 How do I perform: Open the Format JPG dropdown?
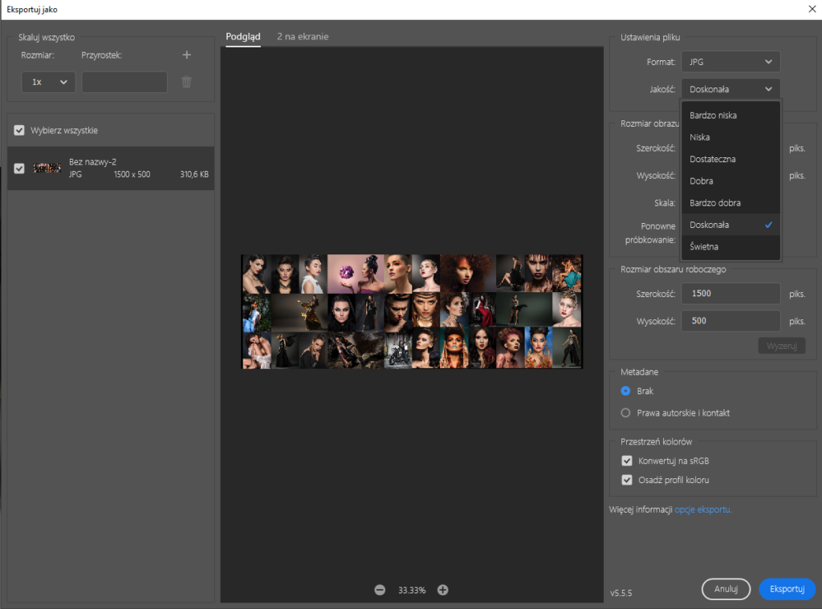730,62
